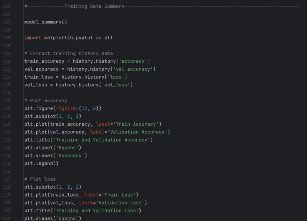Screen dimensions: 307x221
Task: Click the 'Accuracy' ylabel string on line 124
Action: pyautogui.click(x=70, y=156)
